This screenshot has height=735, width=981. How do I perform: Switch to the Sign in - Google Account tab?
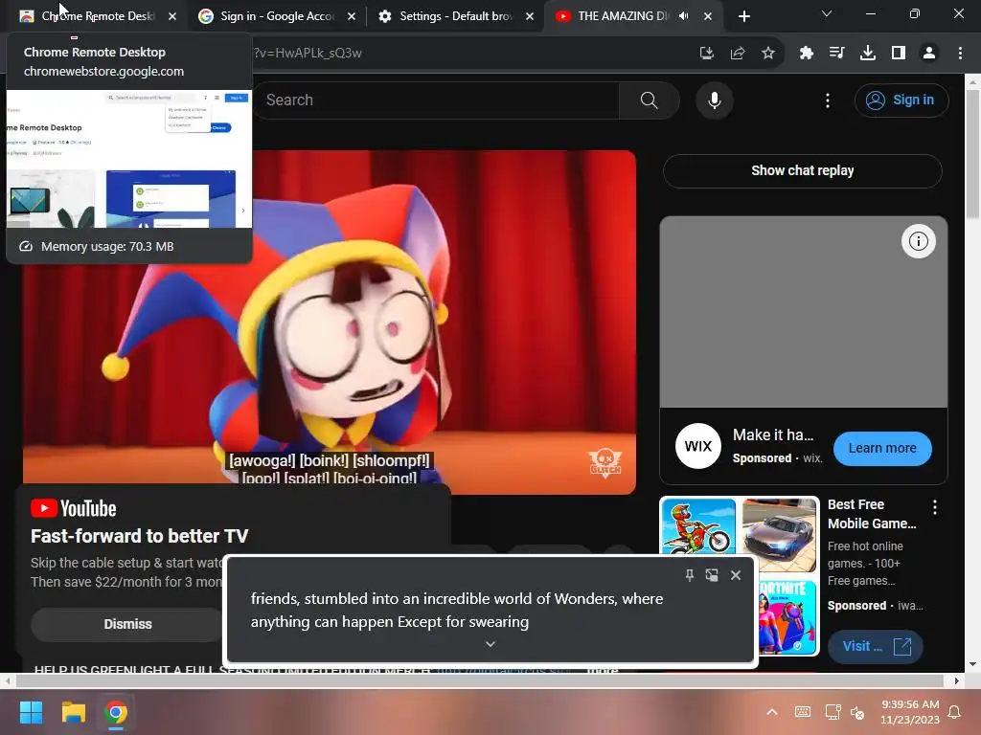coord(275,16)
